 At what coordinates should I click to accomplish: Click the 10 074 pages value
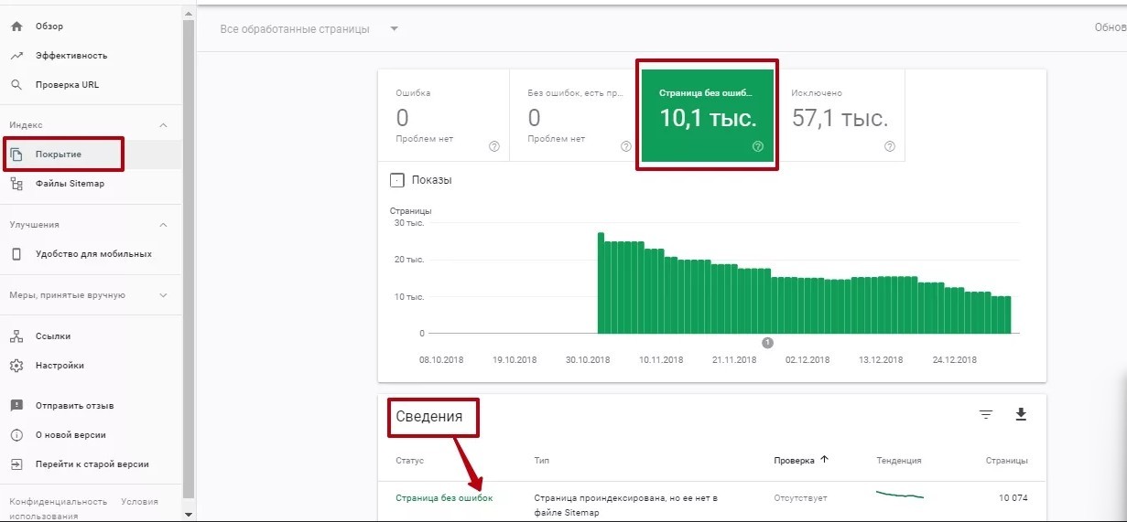[1013, 498]
